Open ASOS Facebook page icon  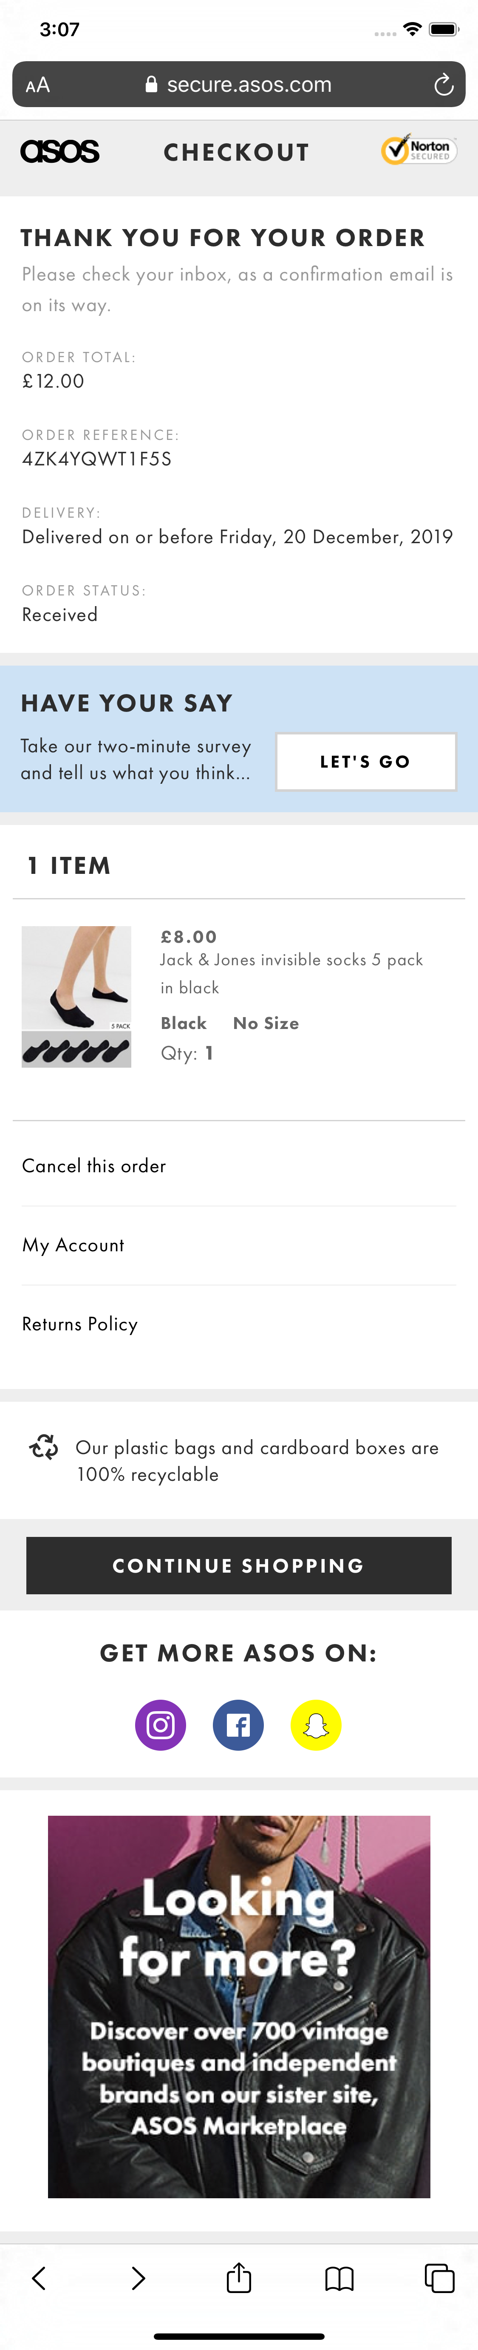pos(237,1724)
